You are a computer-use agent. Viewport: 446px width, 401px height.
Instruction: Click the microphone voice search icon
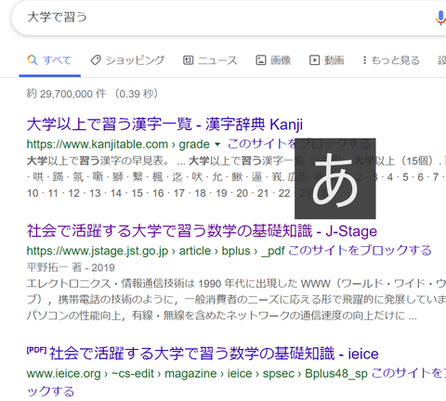pos(440,18)
